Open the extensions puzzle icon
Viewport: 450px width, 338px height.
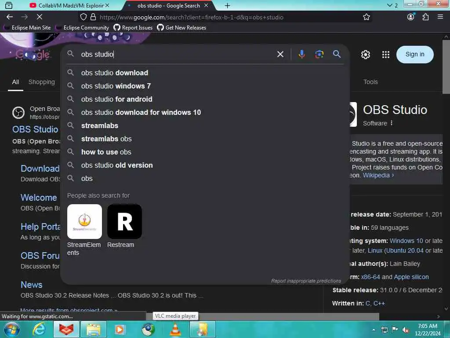click(425, 17)
